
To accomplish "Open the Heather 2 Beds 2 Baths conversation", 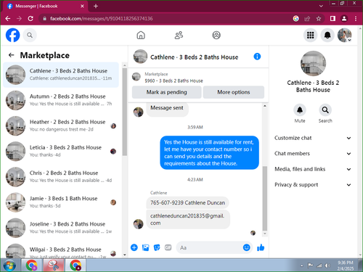I will point(61,125).
